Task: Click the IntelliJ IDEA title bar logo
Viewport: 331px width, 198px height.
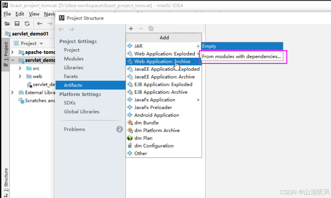Action: click(5, 5)
